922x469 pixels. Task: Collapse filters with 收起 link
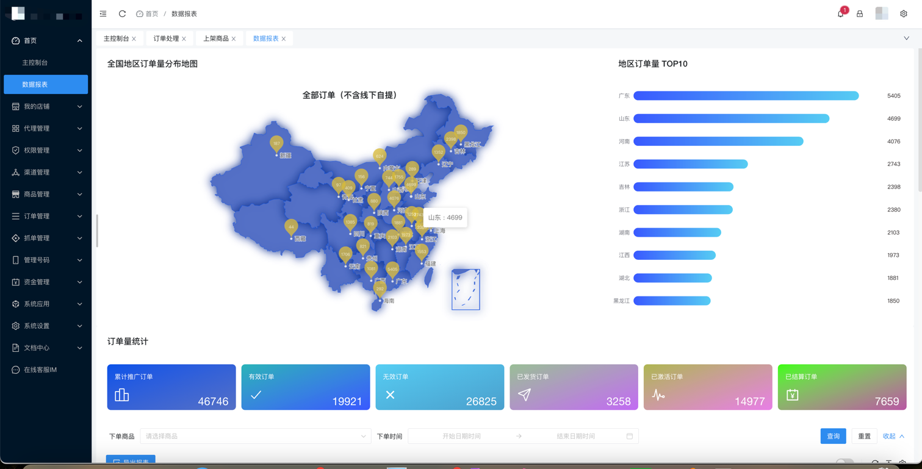click(x=893, y=436)
